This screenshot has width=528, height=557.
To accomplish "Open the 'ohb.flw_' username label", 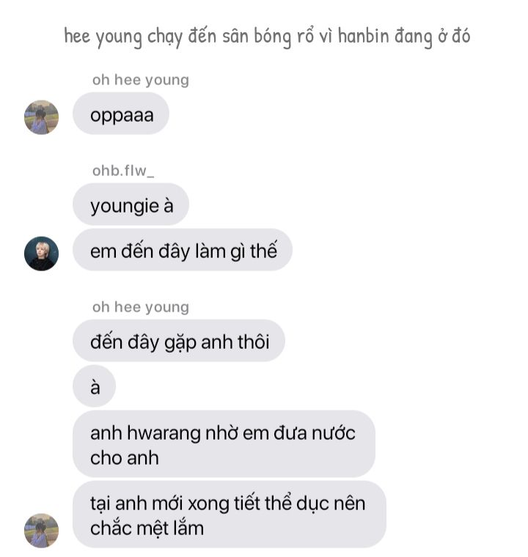I will (123, 171).
